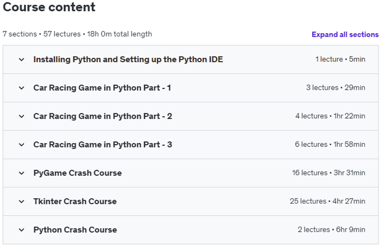382x247 pixels.
Task: Select the PyGame Crash Course title
Action: pos(77,173)
